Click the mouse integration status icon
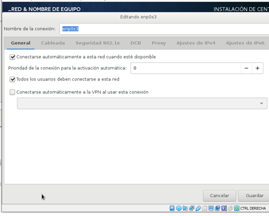The width and height of the screenshot is (269, 216). coord(230,208)
